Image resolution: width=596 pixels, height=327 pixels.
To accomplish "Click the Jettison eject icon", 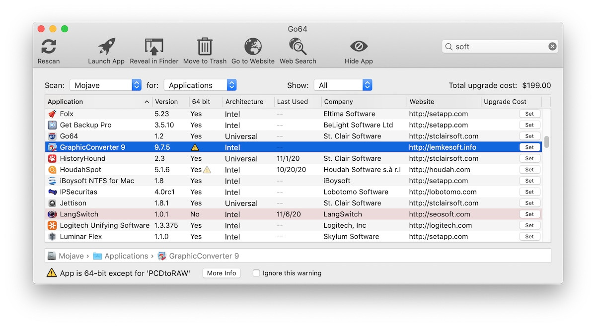I will [52, 203].
